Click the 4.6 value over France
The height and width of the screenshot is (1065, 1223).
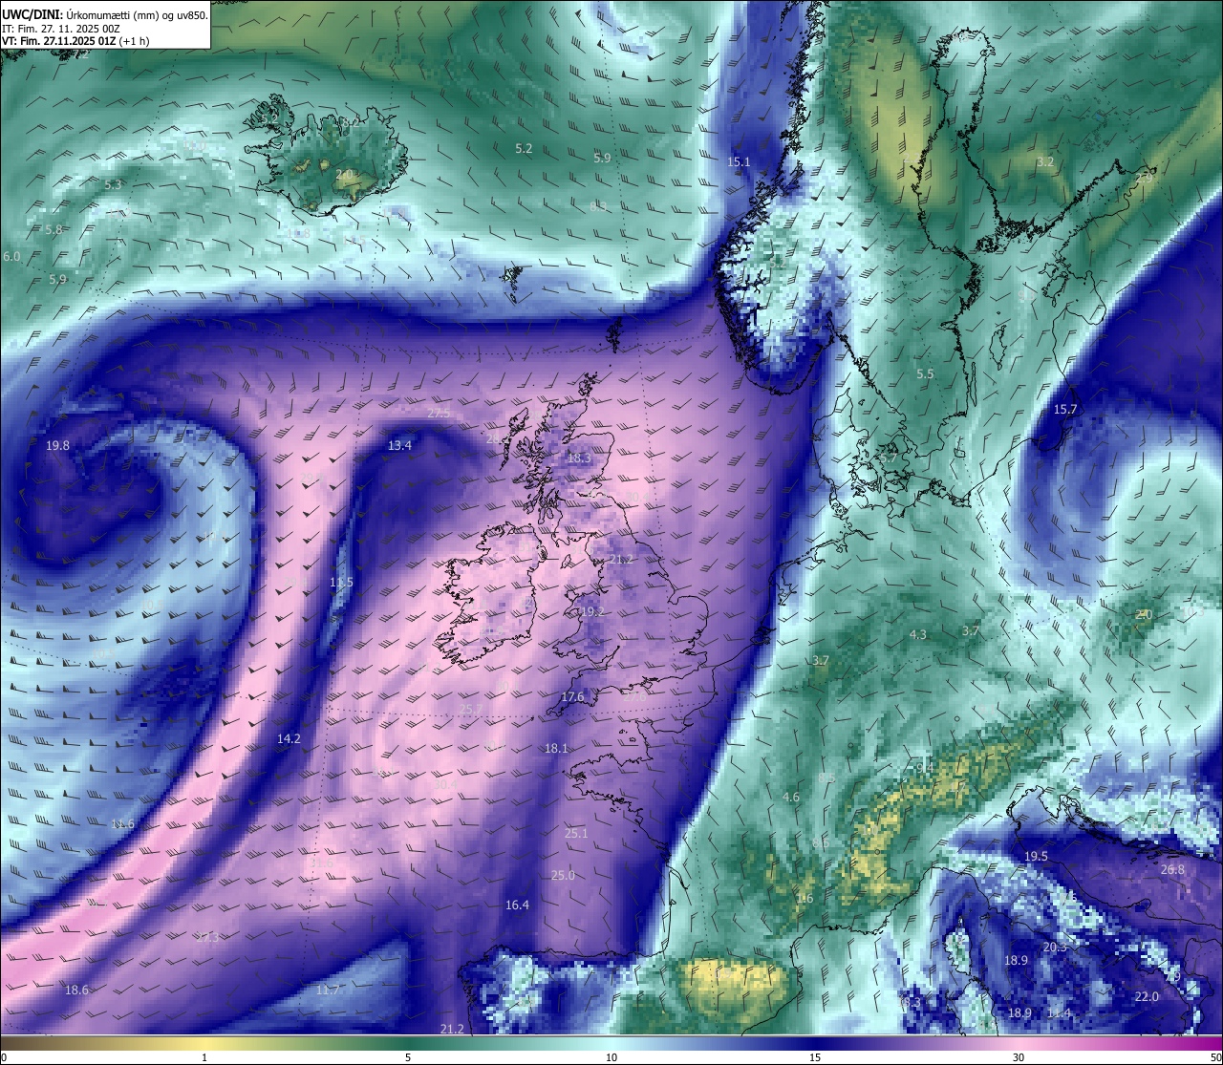click(790, 798)
